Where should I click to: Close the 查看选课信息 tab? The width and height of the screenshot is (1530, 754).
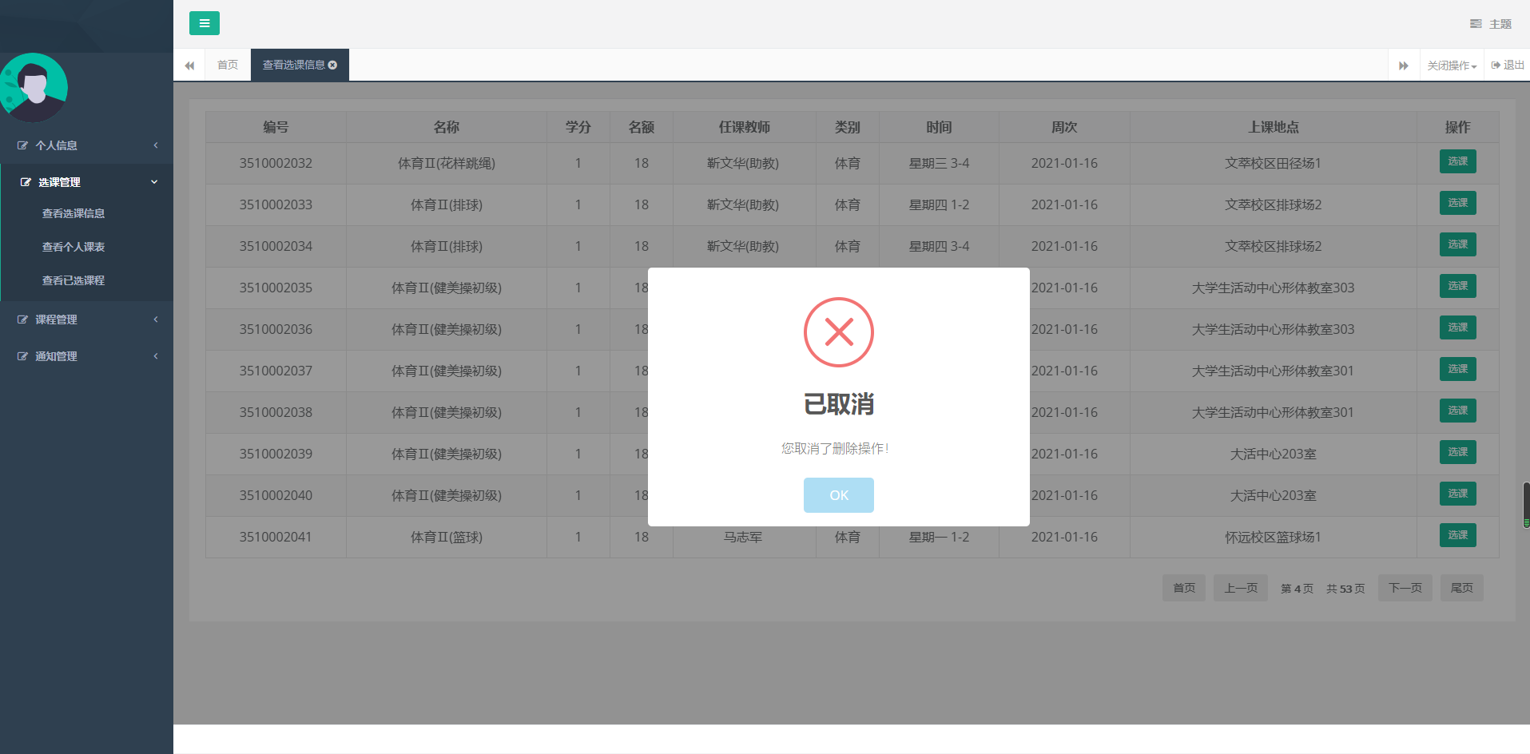pyautogui.click(x=332, y=65)
